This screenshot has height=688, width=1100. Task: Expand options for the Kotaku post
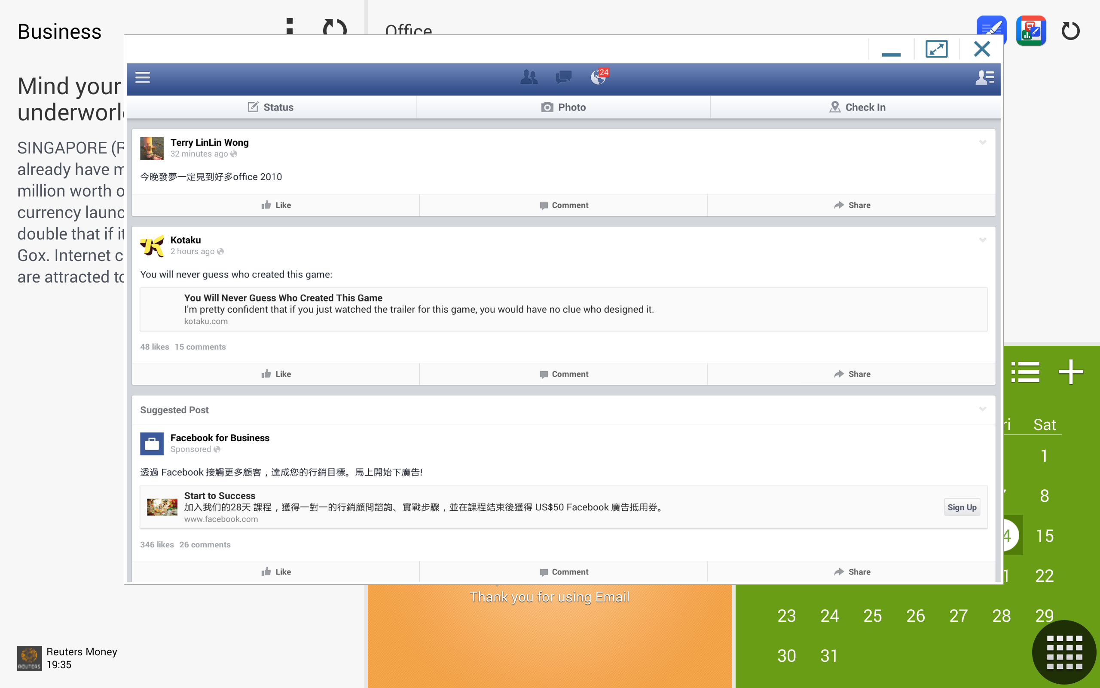(x=983, y=240)
